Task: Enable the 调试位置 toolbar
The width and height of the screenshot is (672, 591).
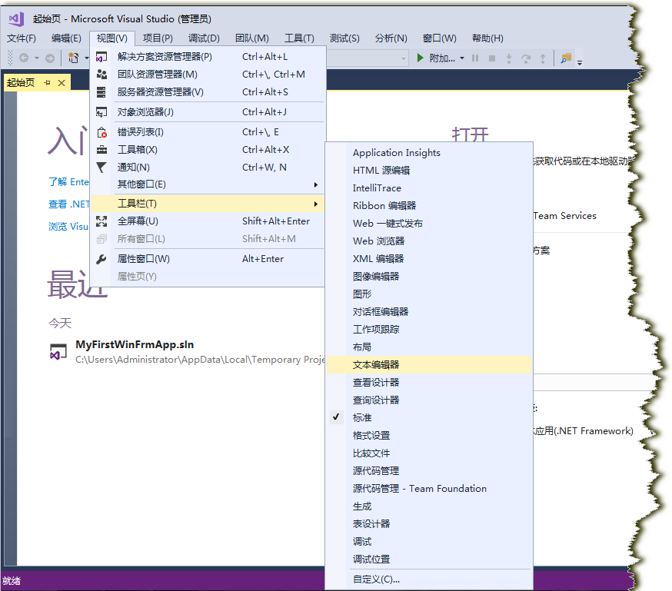Action: [x=428, y=559]
